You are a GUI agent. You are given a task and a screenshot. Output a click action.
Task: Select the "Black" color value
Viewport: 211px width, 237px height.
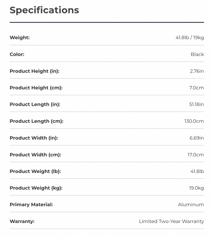coord(197,54)
